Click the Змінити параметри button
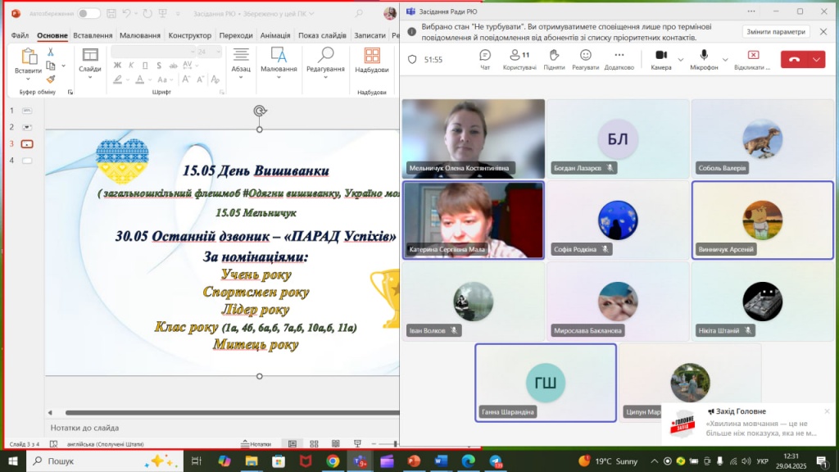This screenshot has width=839, height=472. coord(776,32)
